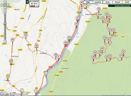Click the center recenter map button
131x96 pixels.
(x=5, y=5)
